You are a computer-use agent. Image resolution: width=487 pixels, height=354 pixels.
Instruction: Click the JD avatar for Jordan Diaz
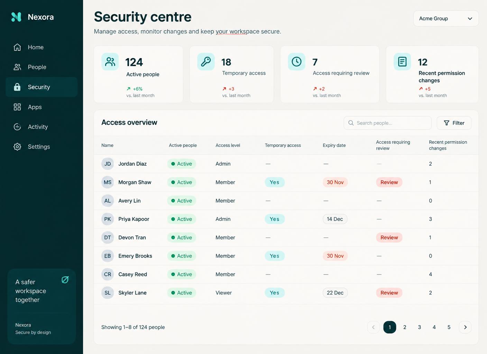[x=108, y=164]
